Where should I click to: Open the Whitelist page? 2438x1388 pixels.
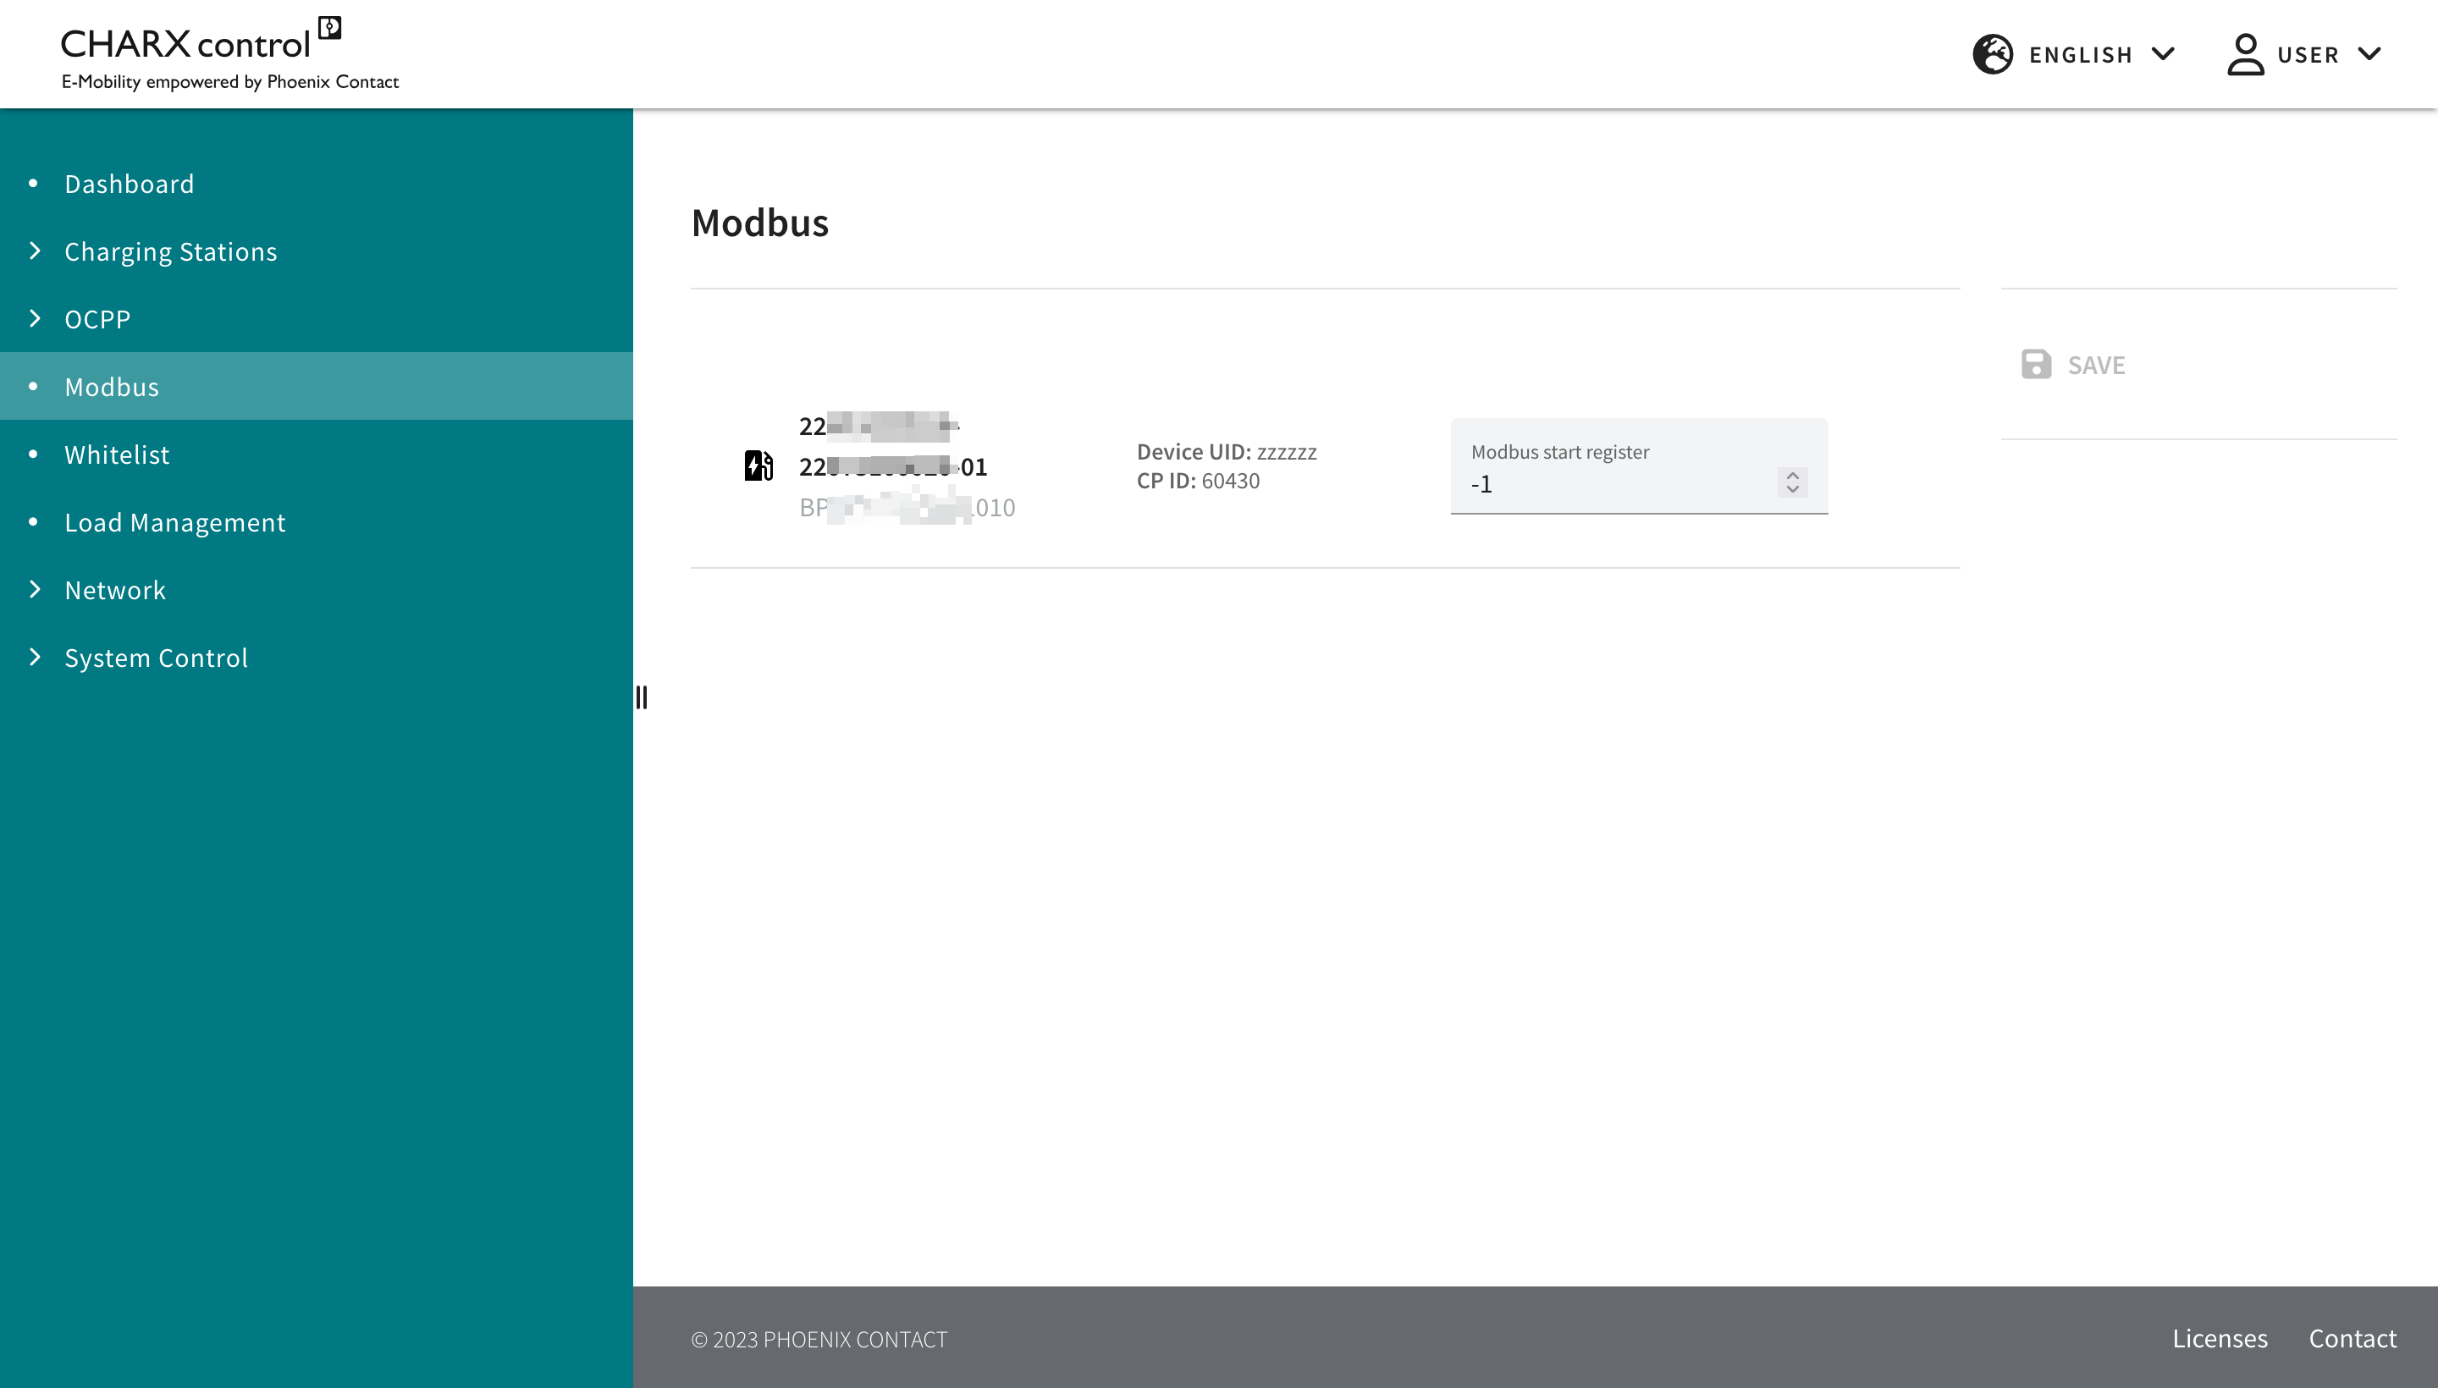pos(118,454)
